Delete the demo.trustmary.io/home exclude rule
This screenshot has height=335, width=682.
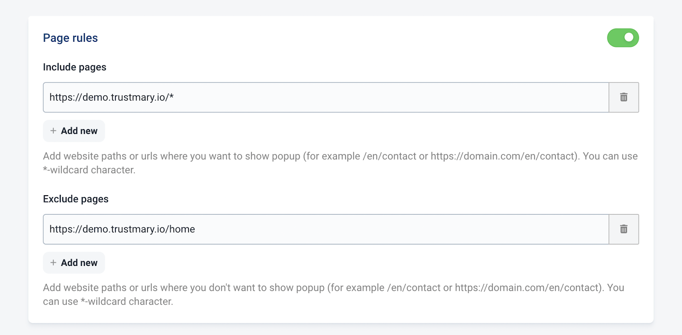[x=624, y=229]
